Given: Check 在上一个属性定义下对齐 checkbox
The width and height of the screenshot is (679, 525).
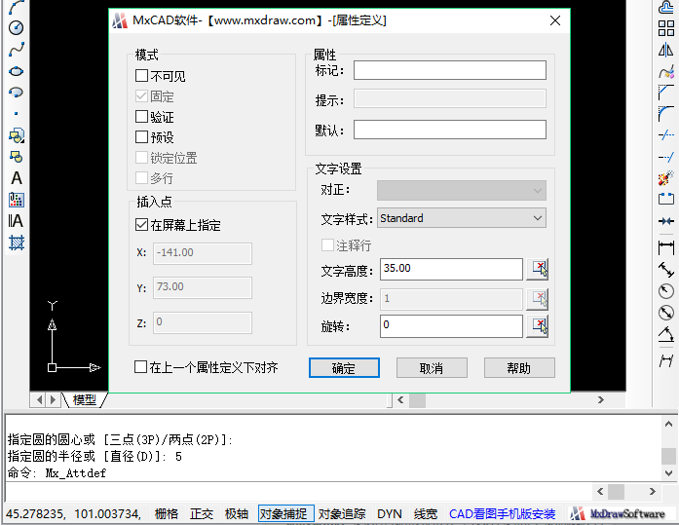Looking at the screenshot, I should 140,367.
